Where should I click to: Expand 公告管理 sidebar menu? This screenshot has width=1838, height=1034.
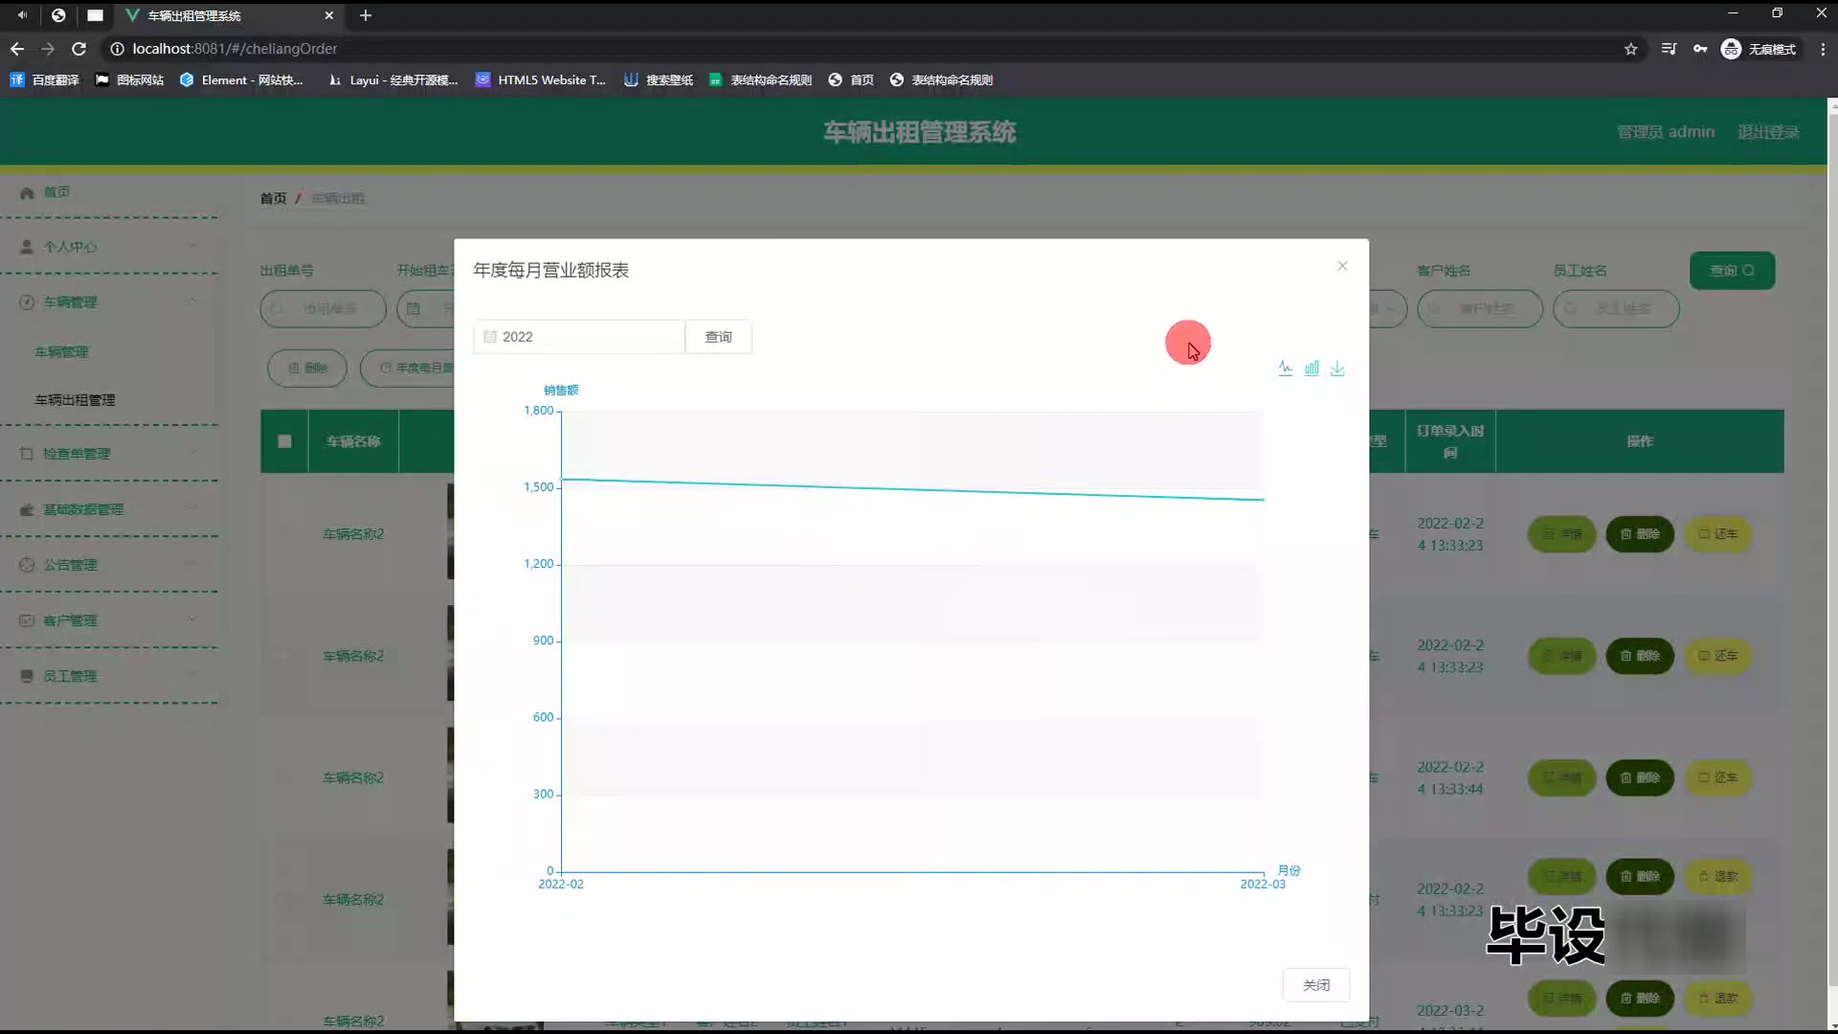coord(109,565)
